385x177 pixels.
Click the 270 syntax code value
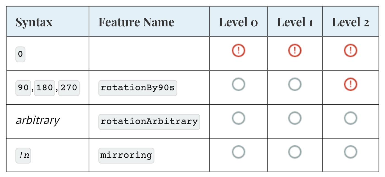(69, 88)
